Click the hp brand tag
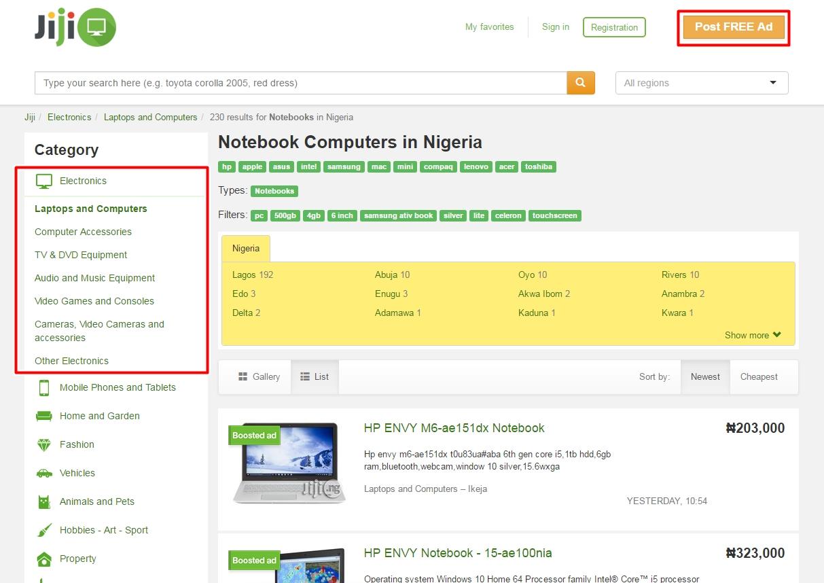The image size is (824, 583). [227, 166]
